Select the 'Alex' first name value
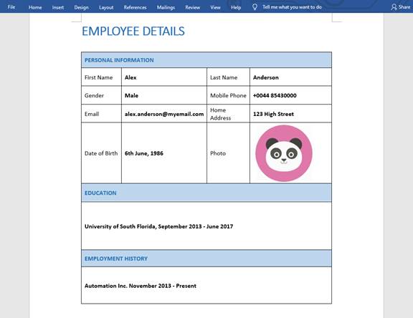Screen dimensions: 413x318 point(130,77)
